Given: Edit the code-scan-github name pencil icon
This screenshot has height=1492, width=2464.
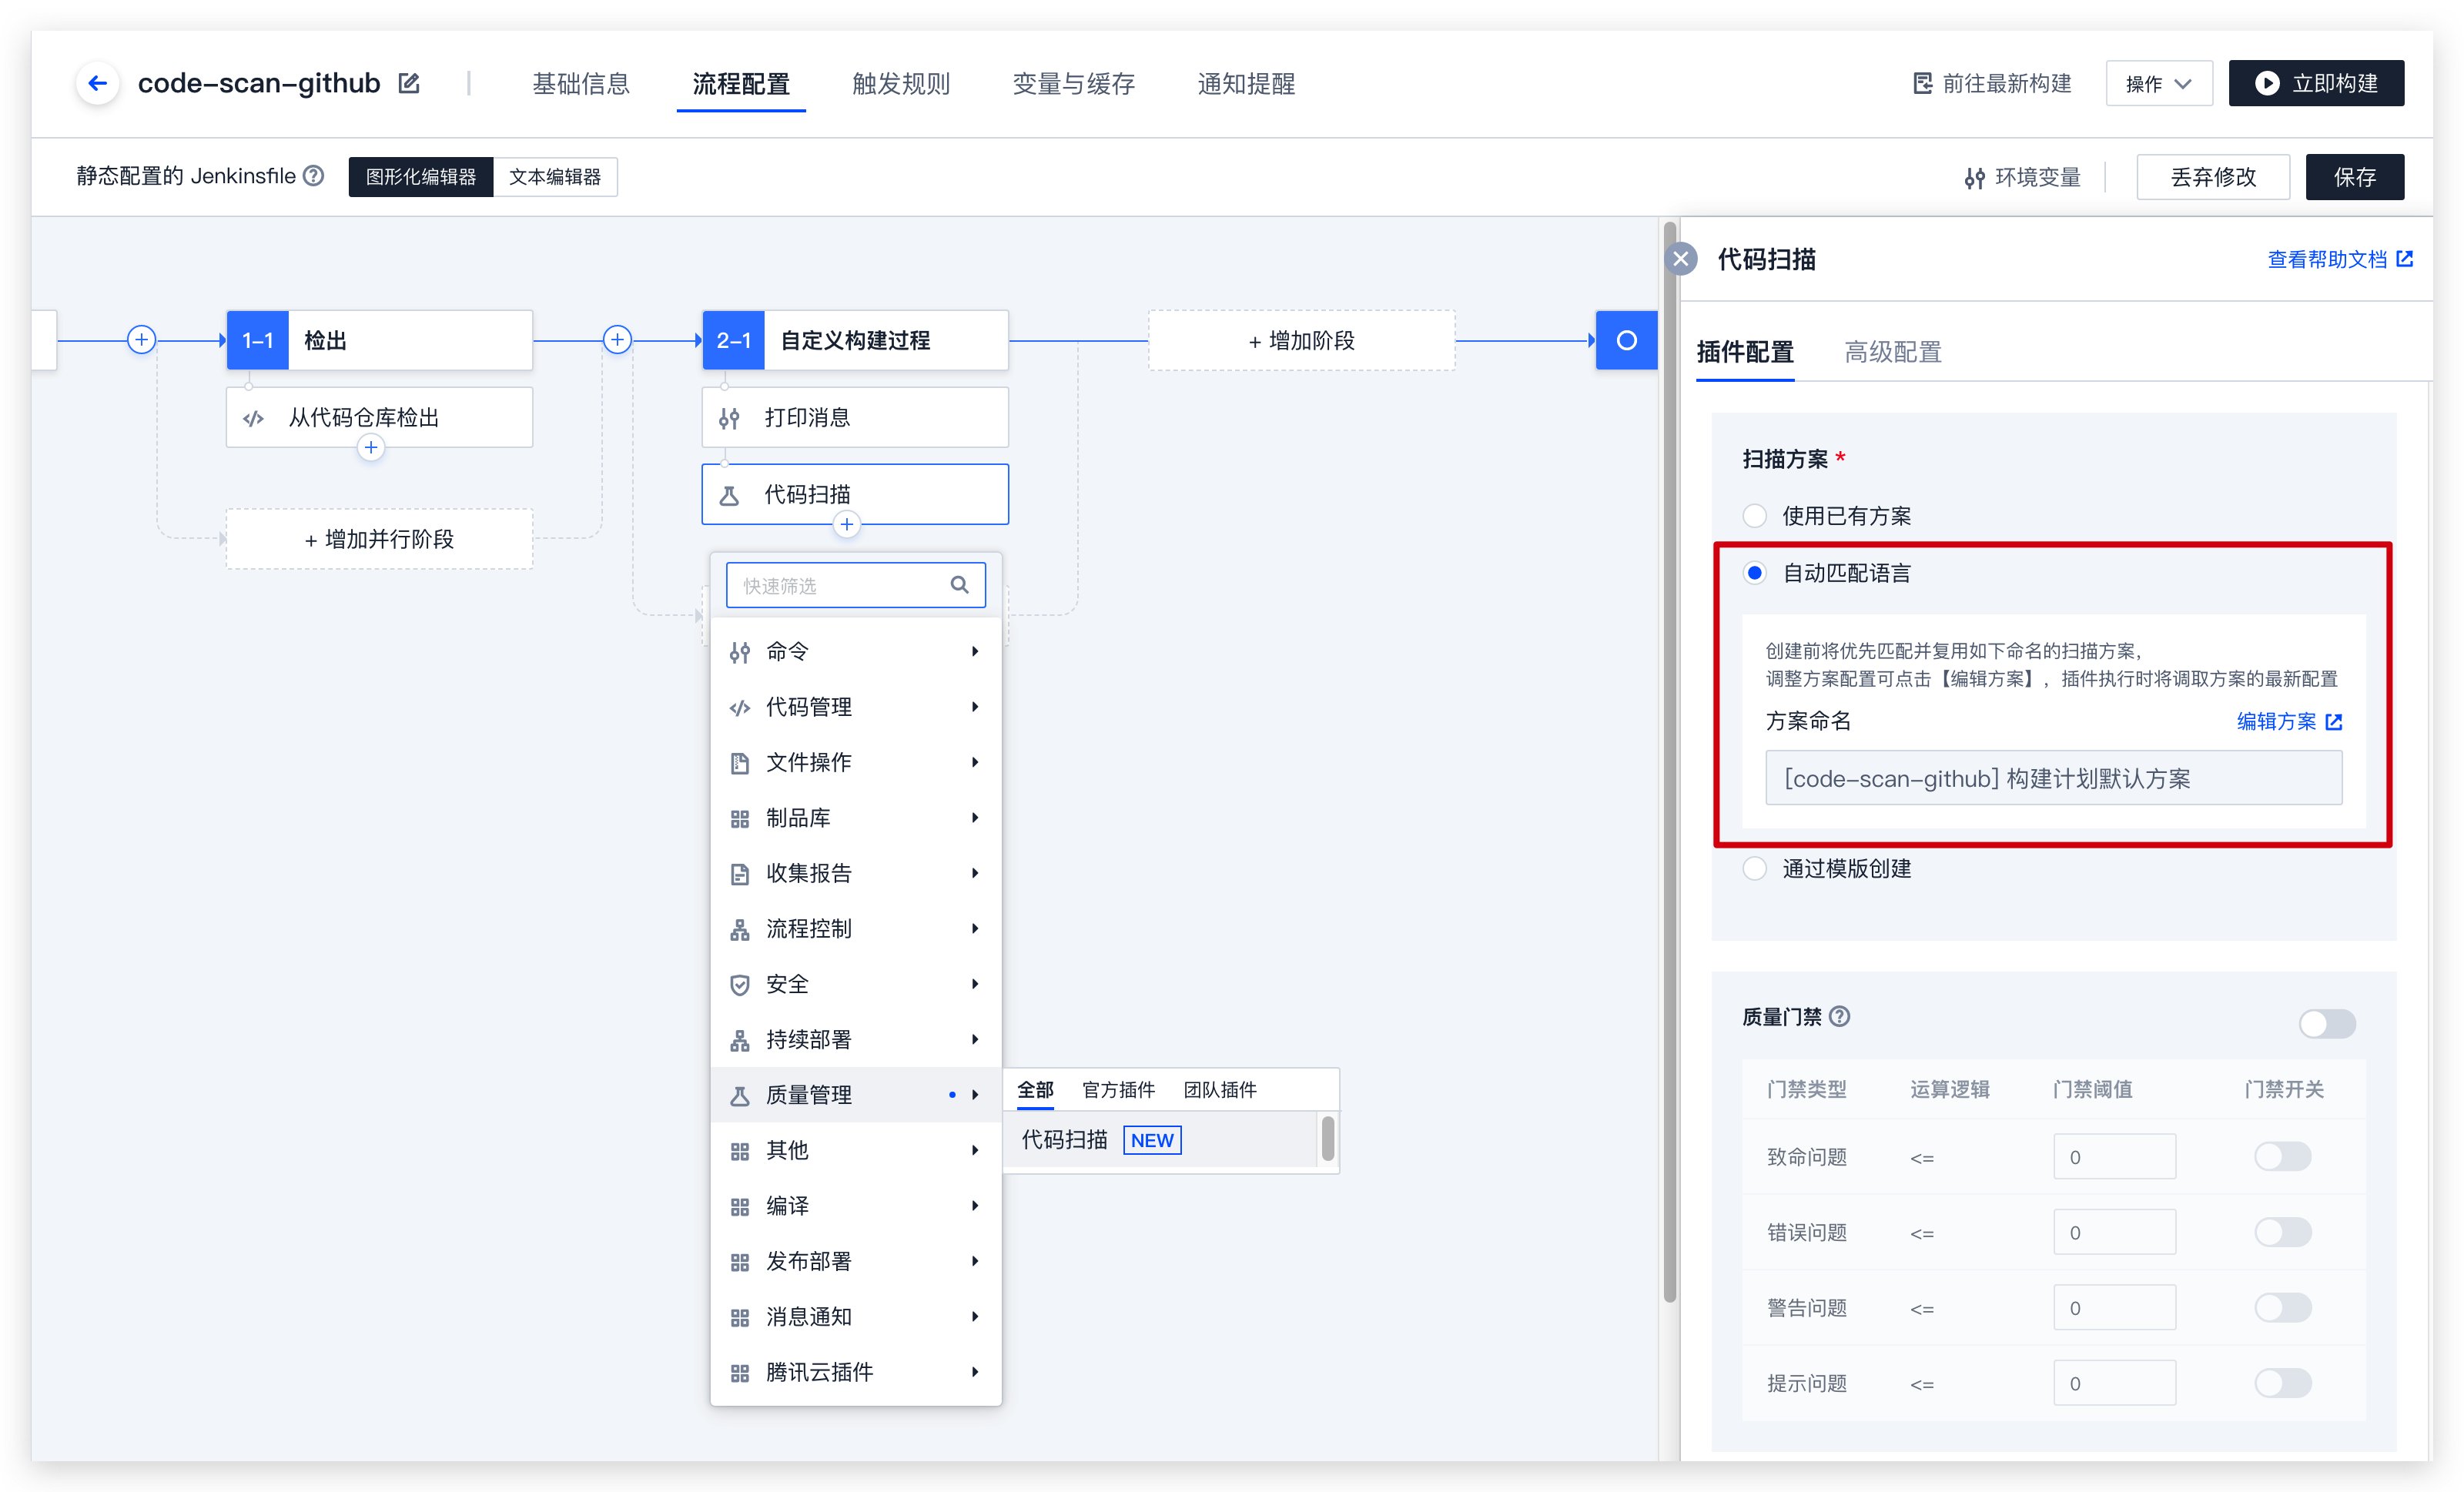Looking at the screenshot, I should [x=409, y=83].
